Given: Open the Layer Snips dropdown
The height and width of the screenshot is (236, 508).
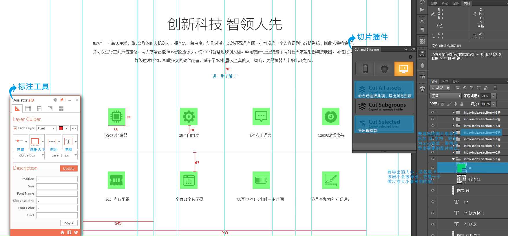Looking at the screenshot, I should click(62, 155).
